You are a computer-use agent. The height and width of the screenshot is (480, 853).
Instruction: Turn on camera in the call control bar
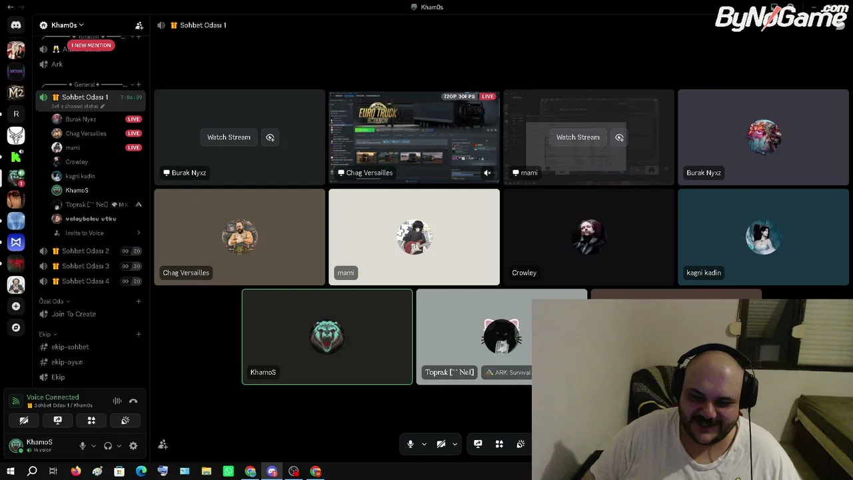[441, 444]
